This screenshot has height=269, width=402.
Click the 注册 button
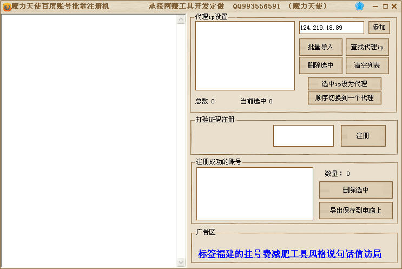(x=363, y=136)
